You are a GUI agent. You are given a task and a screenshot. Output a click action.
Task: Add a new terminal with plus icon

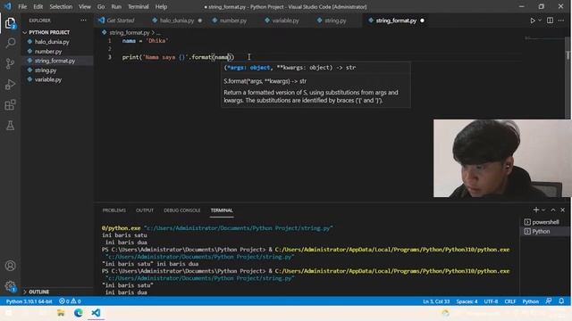click(536, 210)
